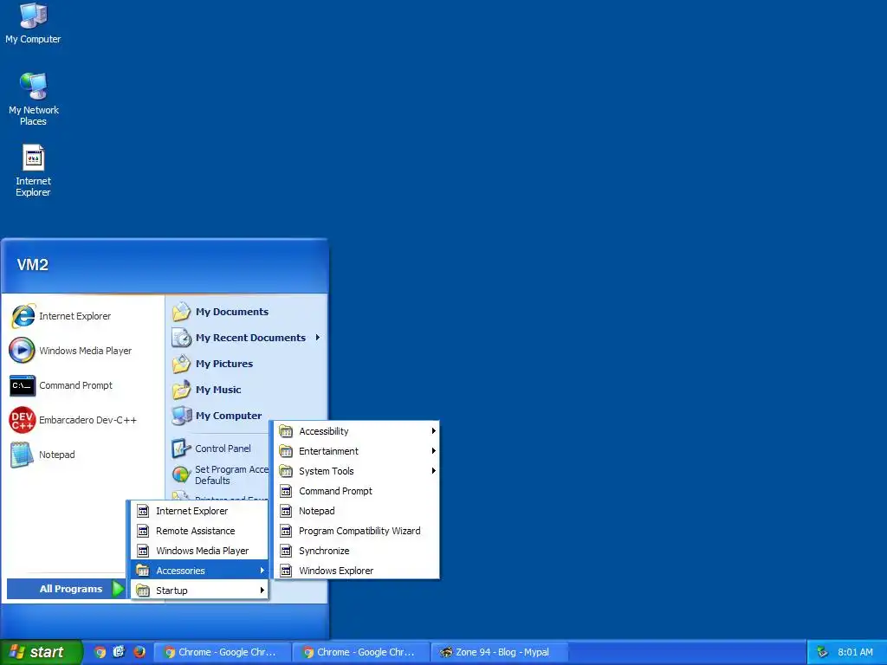Viewport: 887px width, 665px height.
Task: Open Notepad icon in start menu left pane
Action: click(x=22, y=455)
